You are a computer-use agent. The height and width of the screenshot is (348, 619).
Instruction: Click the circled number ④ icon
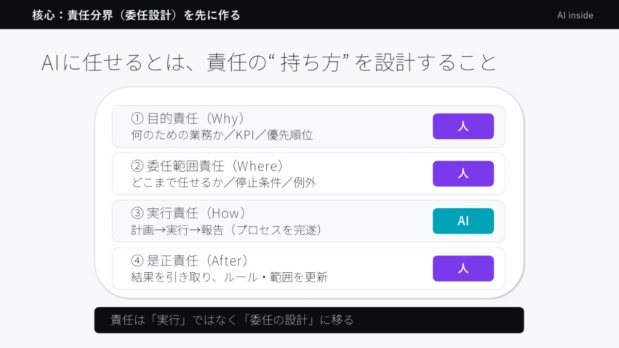click(x=137, y=261)
